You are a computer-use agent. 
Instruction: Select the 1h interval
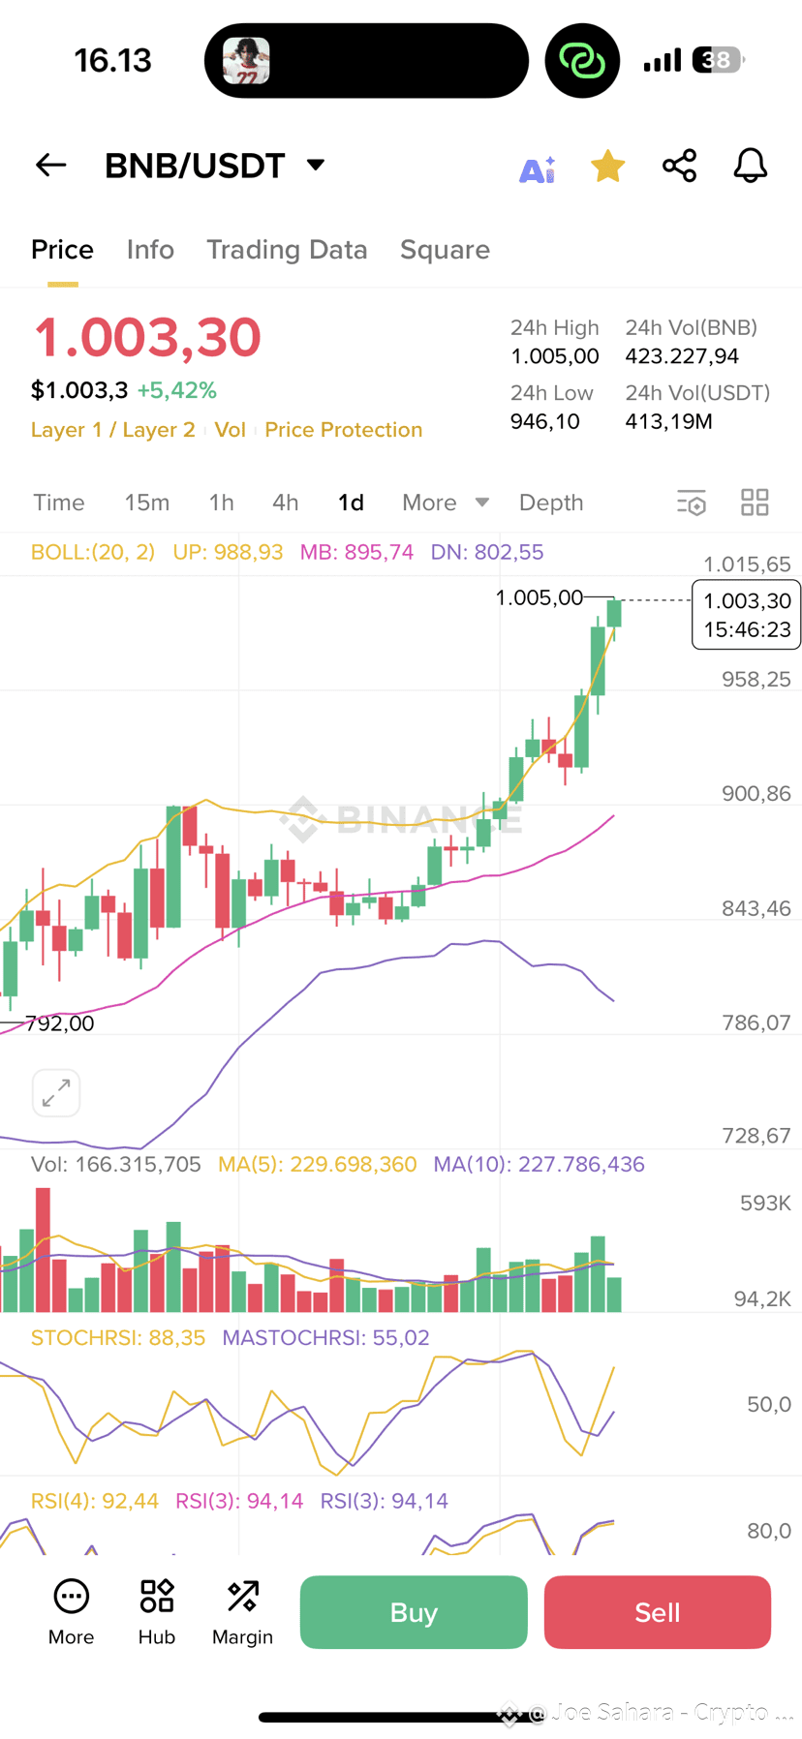pyautogui.click(x=221, y=503)
